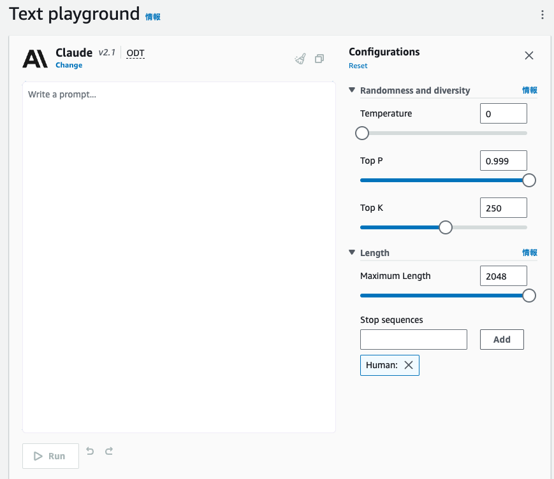Image resolution: width=554 pixels, height=479 pixels.
Task: Click the Text playground page title
Action: point(74,14)
